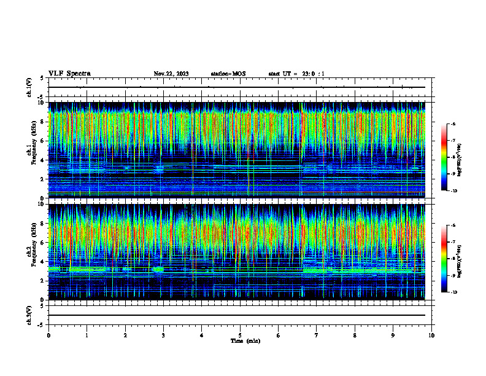
Task: Click the '4' kHz tick on ch.2 frequency axis
Action: tap(43, 262)
